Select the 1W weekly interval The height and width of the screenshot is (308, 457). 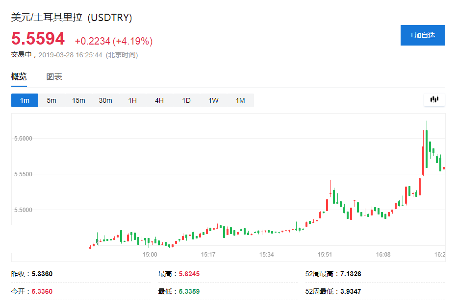coord(213,100)
